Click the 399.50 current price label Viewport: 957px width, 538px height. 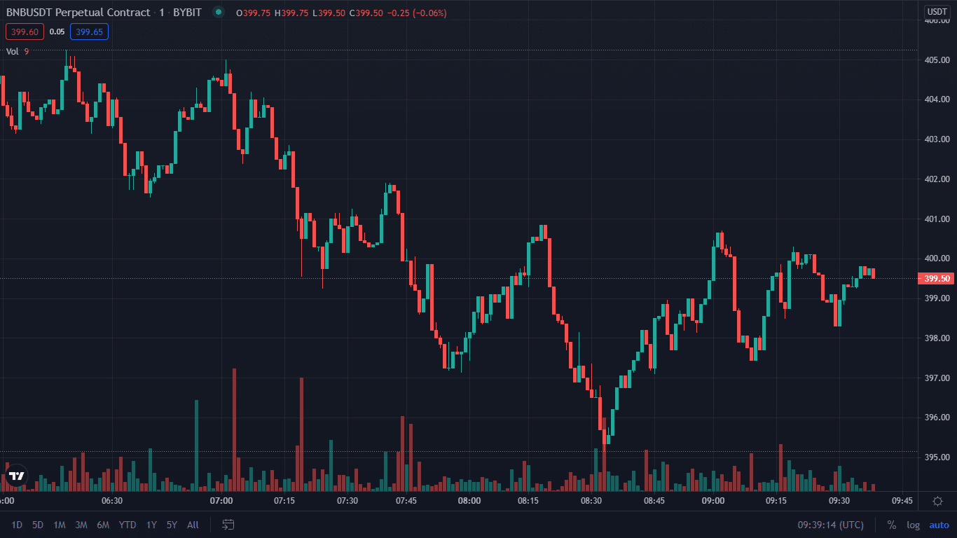point(937,278)
